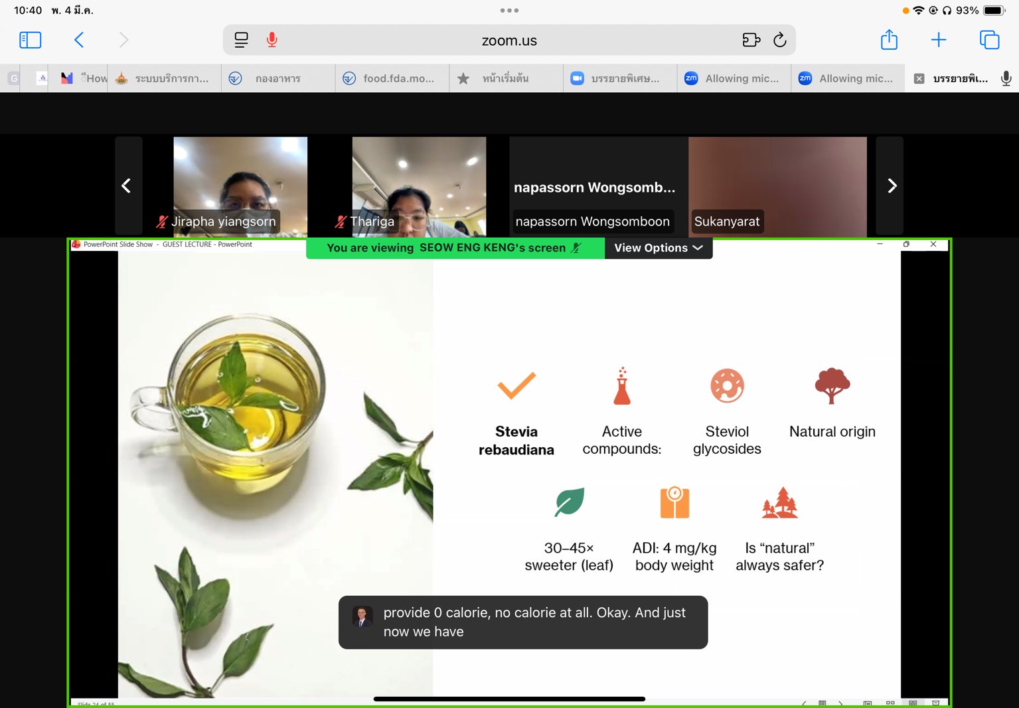
Task: Show previous participants with left arrow
Action: 126,186
